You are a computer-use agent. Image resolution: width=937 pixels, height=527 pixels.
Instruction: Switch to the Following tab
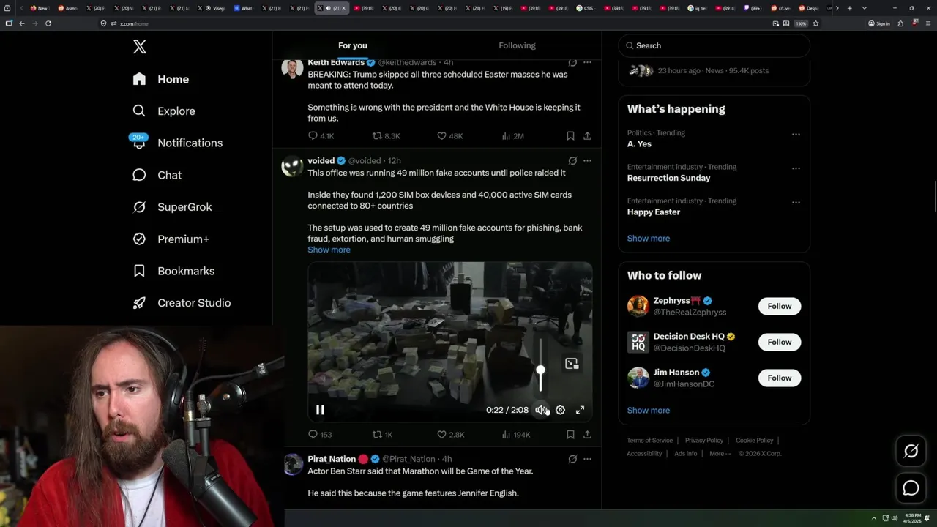pos(518,45)
